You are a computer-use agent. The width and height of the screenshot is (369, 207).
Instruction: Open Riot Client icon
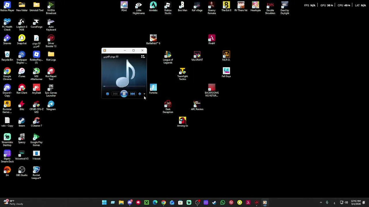coord(22,89)
